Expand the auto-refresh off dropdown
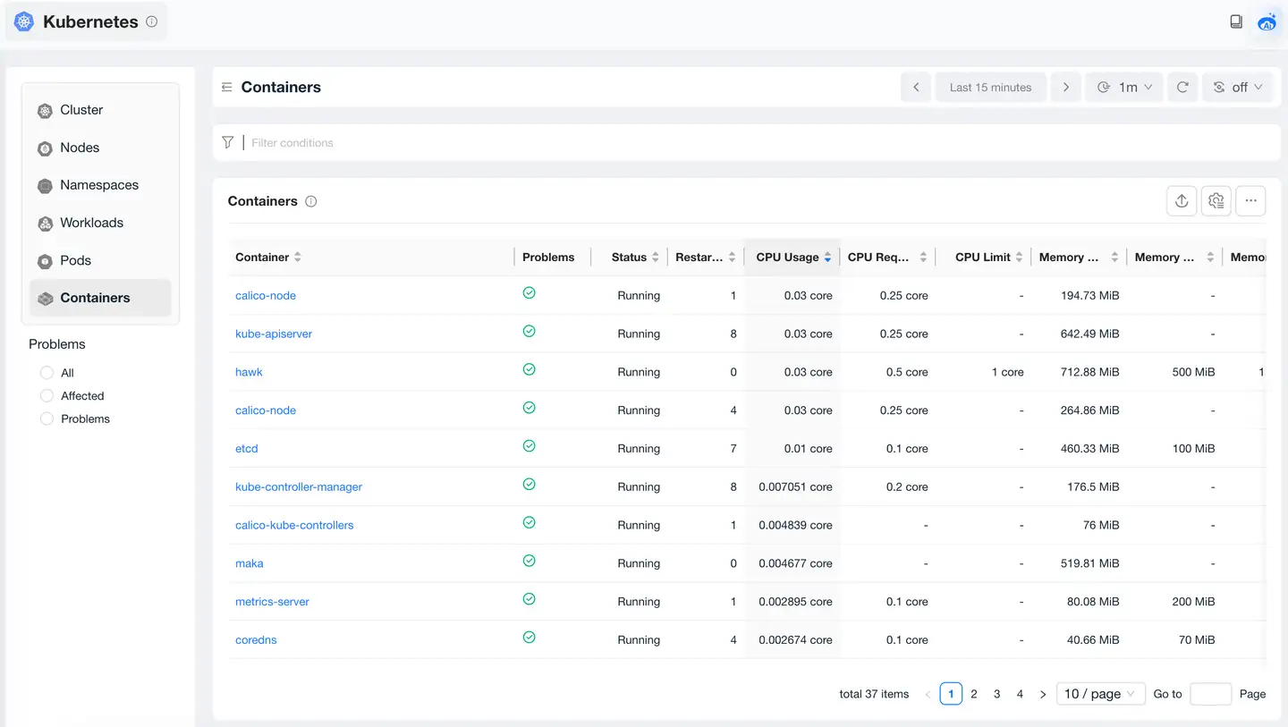Image resolution: width=1288 pixels, height=727 pixels. [x=1237, y=88]
